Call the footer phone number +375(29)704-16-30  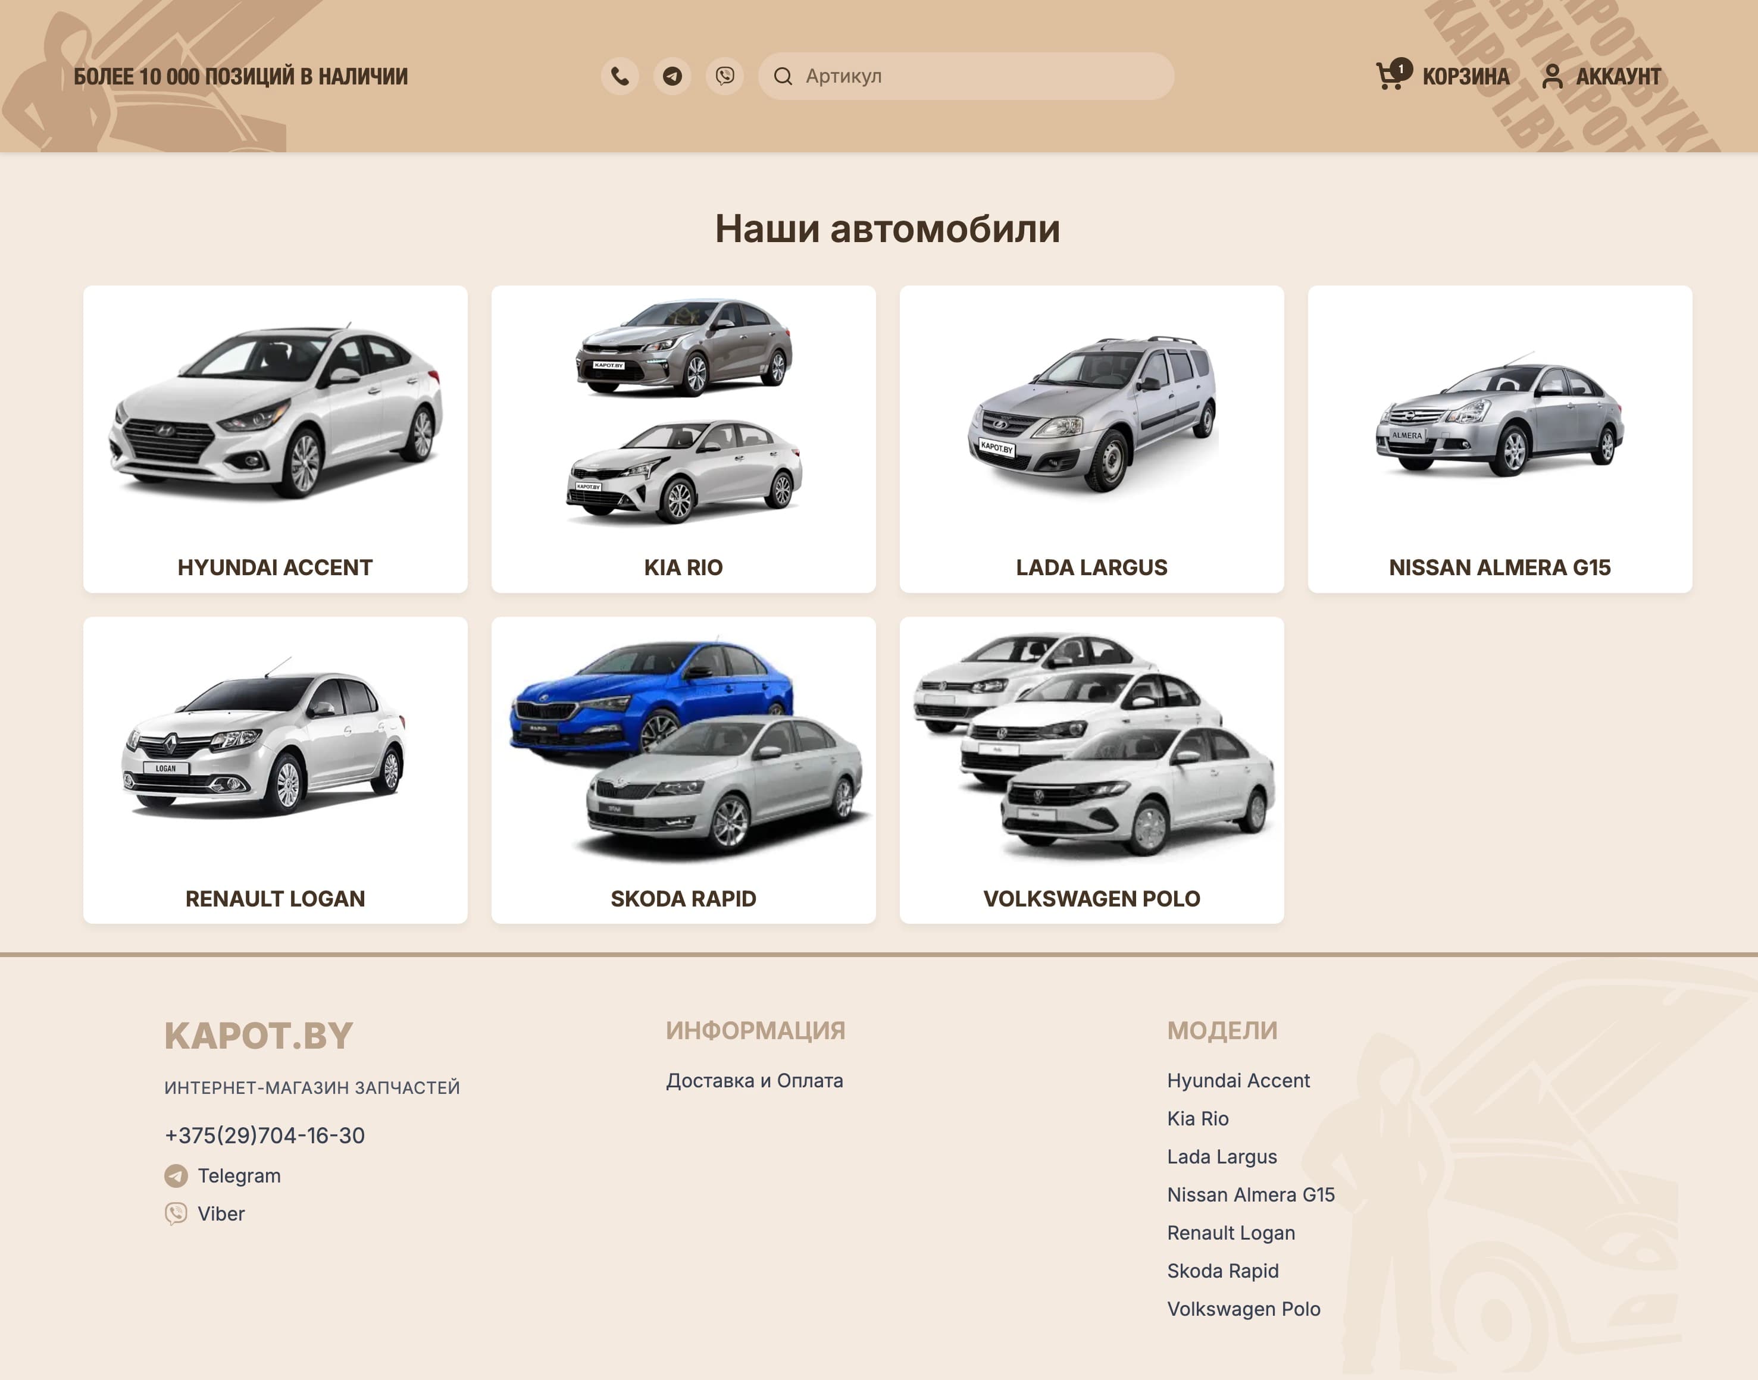point(264,1135)
